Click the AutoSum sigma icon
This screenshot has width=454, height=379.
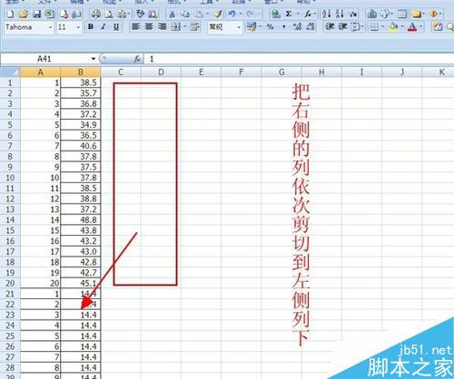(289, 14)
